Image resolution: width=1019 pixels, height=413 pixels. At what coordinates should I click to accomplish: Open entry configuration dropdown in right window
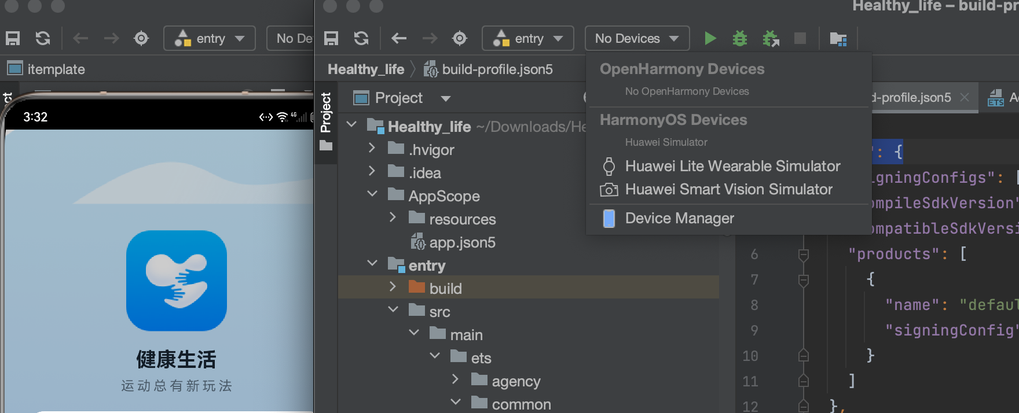(x=528, y=38)
